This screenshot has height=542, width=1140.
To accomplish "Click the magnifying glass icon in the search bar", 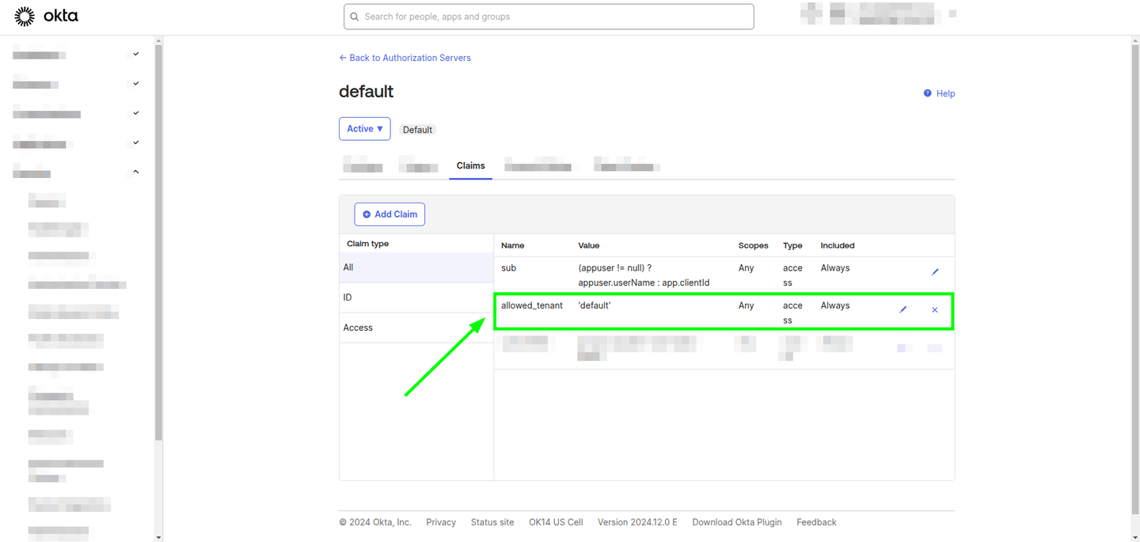I will (354, 16).
